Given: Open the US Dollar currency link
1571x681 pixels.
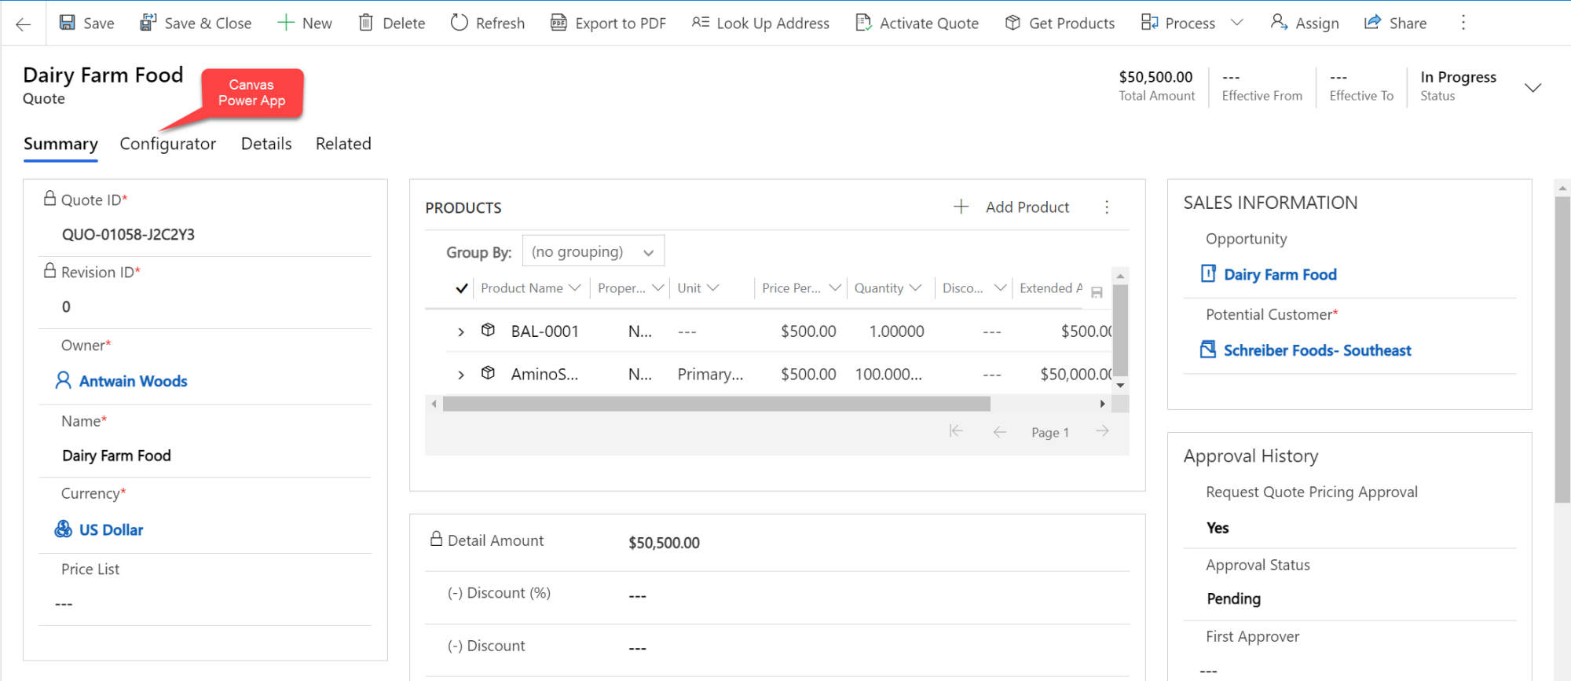Looking at the screenshot, I should [x=112, y=530].
